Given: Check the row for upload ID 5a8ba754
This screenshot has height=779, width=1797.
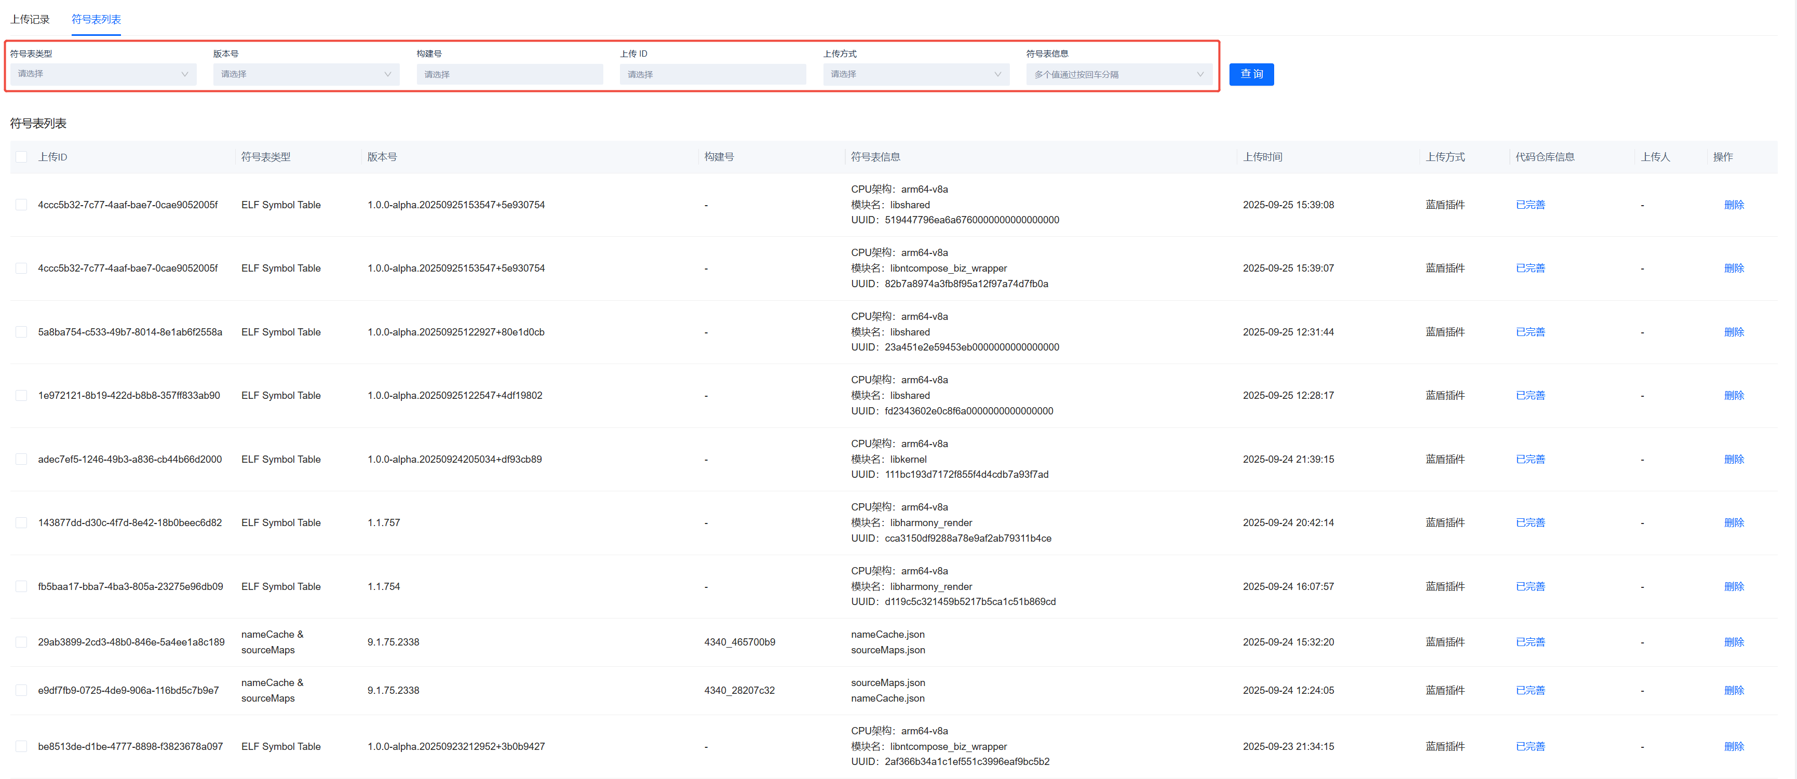Looking at the screenshot, I should [22, 332].
